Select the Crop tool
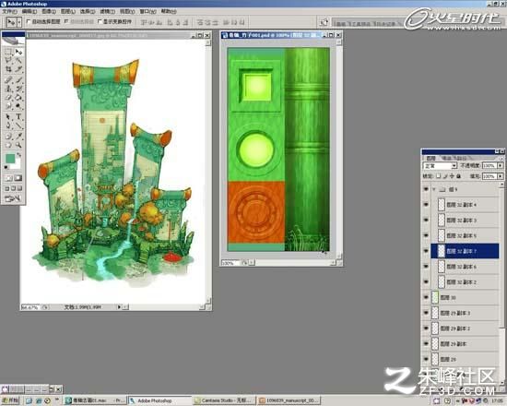The width and height of the screenshot is (507, 406). 8,69
